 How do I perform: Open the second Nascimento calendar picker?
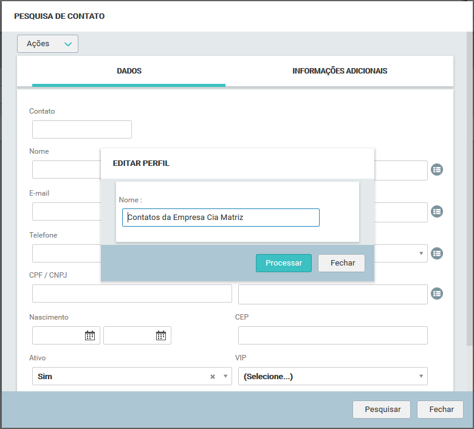[161, 335]
